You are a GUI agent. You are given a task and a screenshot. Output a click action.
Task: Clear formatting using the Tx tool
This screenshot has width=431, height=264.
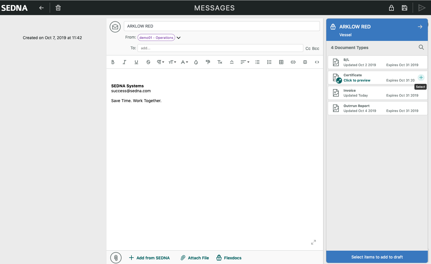tap(220, 62)
